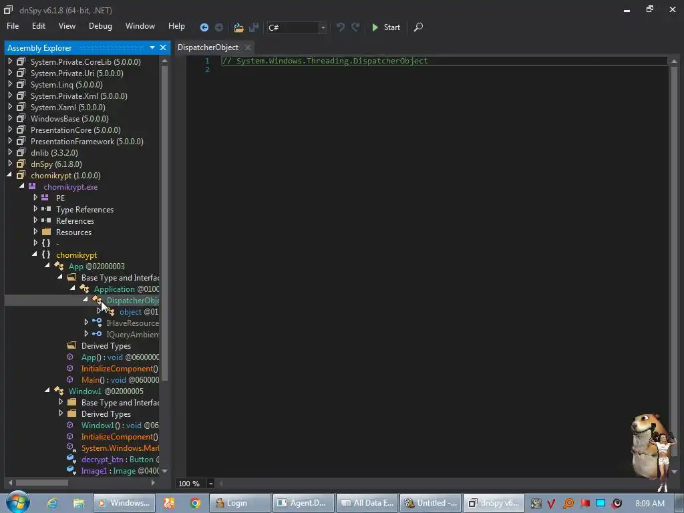Click the Navigate Backward arrow icon
Viewport: 684px width, 513px height.
(x=204, y=27)
